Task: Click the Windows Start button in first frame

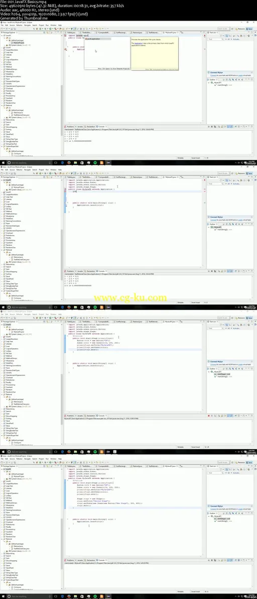Action: coord(3,162)
